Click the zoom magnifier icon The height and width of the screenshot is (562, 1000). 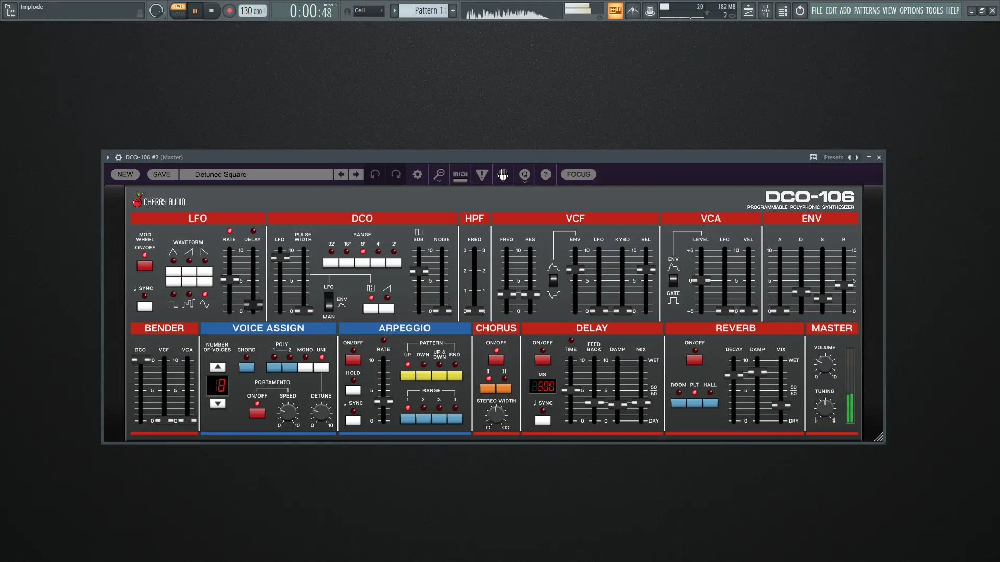(x=439, y=174)
